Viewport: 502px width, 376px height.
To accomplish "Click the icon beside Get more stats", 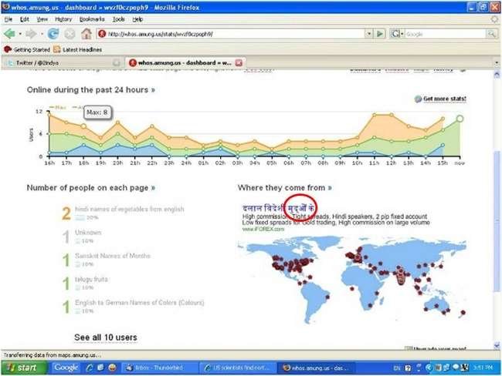I will pyautogui.click(x=418, y=99).
